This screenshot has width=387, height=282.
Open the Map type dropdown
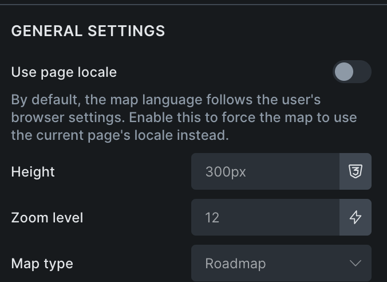[x=281, y=264]
